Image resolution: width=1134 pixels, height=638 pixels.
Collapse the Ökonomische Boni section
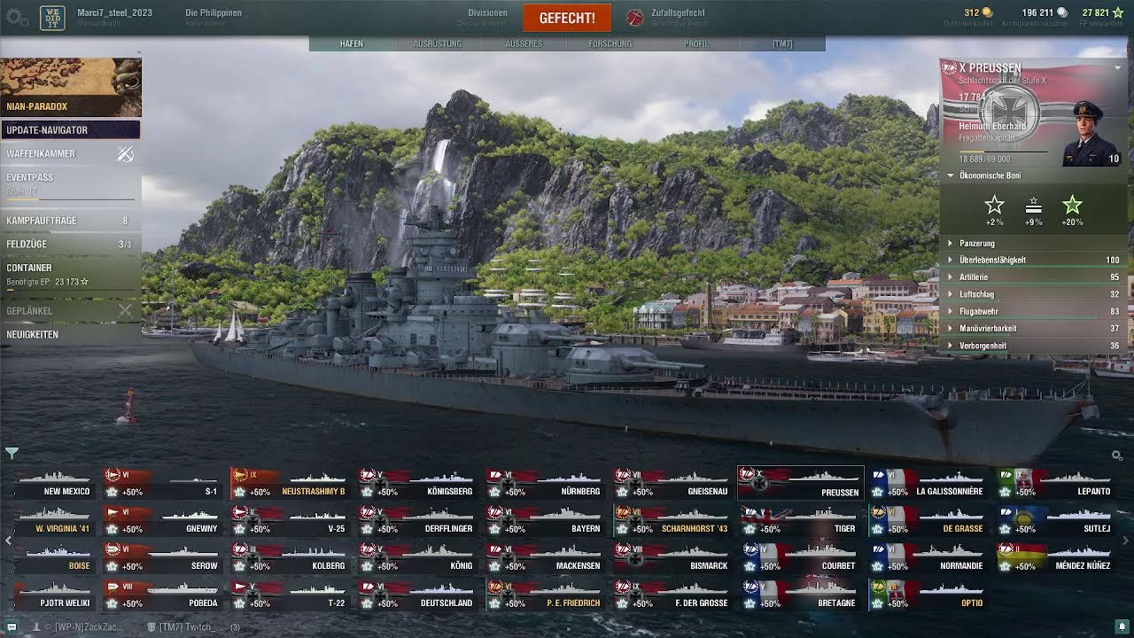click(x=951, y=175)
